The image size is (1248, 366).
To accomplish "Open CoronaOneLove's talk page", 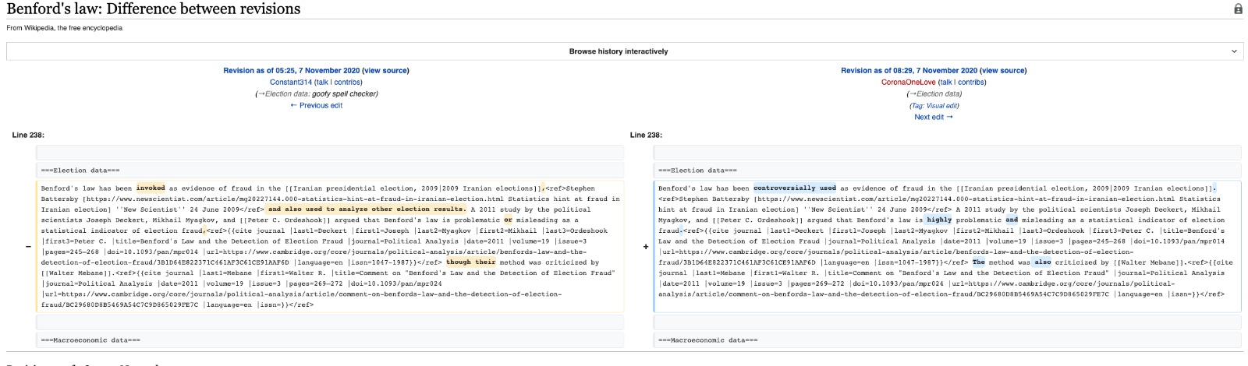I will [945, 82].
